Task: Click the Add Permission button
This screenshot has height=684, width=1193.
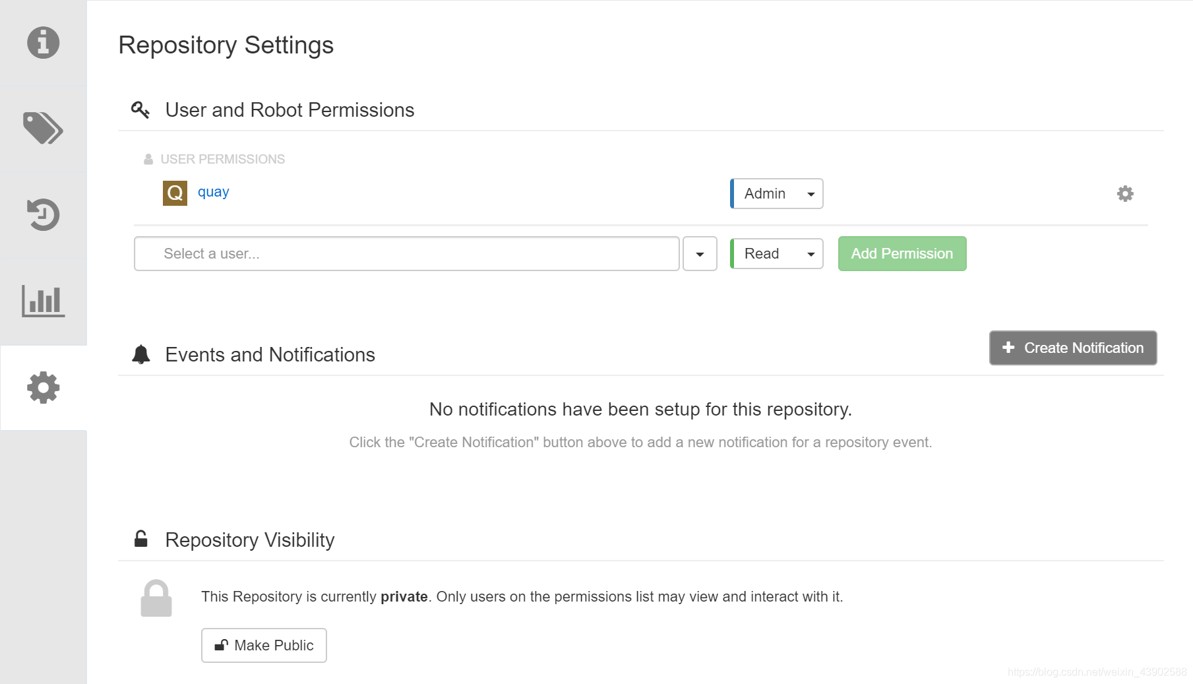Action: click(902, 254)
